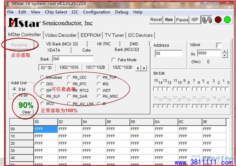236x166 pixels.
Task: Open the View menu
Action: 36,12
